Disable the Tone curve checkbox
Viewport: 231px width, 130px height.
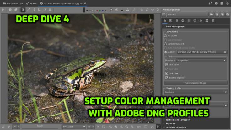[x=167, y=64]
